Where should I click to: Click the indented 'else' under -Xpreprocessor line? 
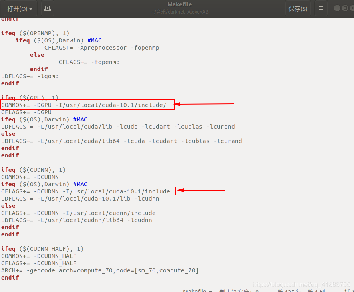click(x=37, y=55)
